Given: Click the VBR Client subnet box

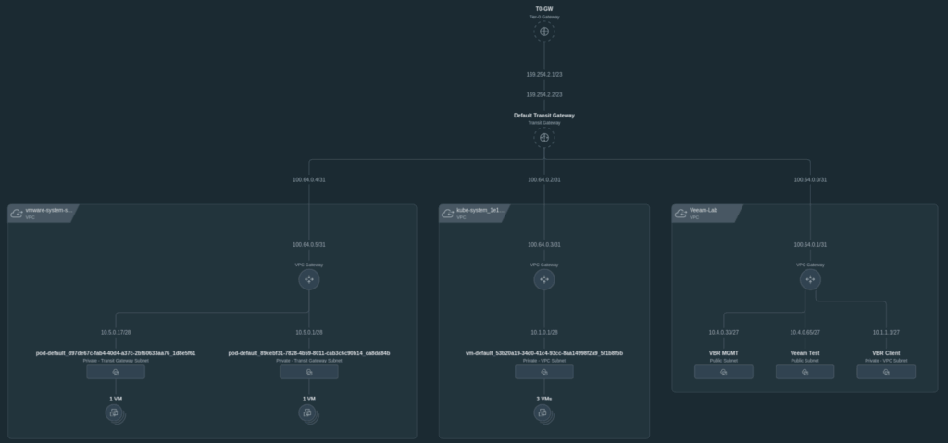Looking at the screenshot, I should point(886,372).
